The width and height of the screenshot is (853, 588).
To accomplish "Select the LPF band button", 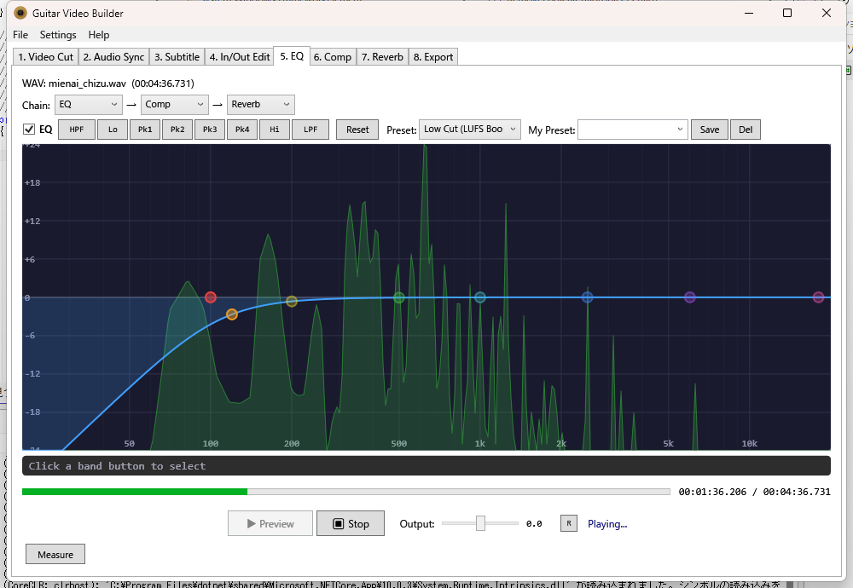I will [310, 130].
